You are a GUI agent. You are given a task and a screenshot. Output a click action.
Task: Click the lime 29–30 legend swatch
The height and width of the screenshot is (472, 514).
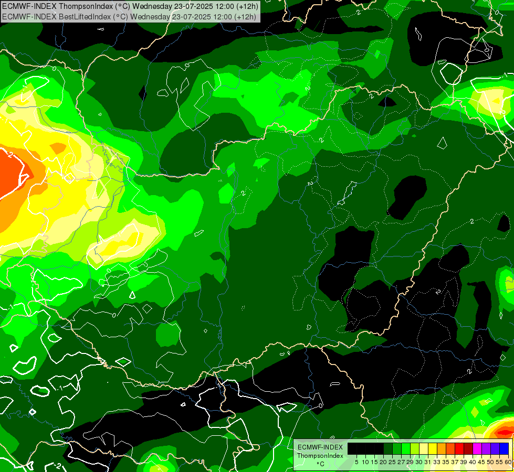point(415,449)
